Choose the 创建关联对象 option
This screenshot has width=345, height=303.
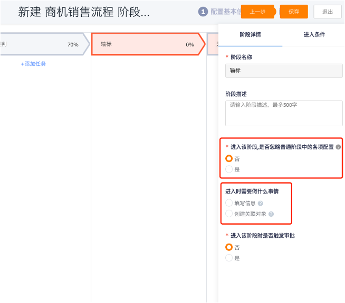[x=229, y=214]
